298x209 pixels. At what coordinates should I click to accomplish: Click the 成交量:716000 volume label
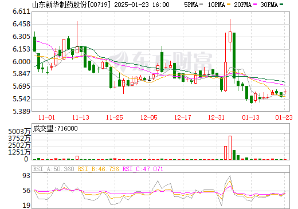(x=55, y=128)
